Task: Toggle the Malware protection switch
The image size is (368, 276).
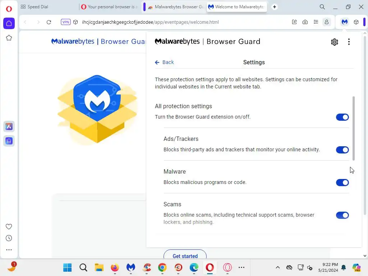Action: tap(342, 182)
